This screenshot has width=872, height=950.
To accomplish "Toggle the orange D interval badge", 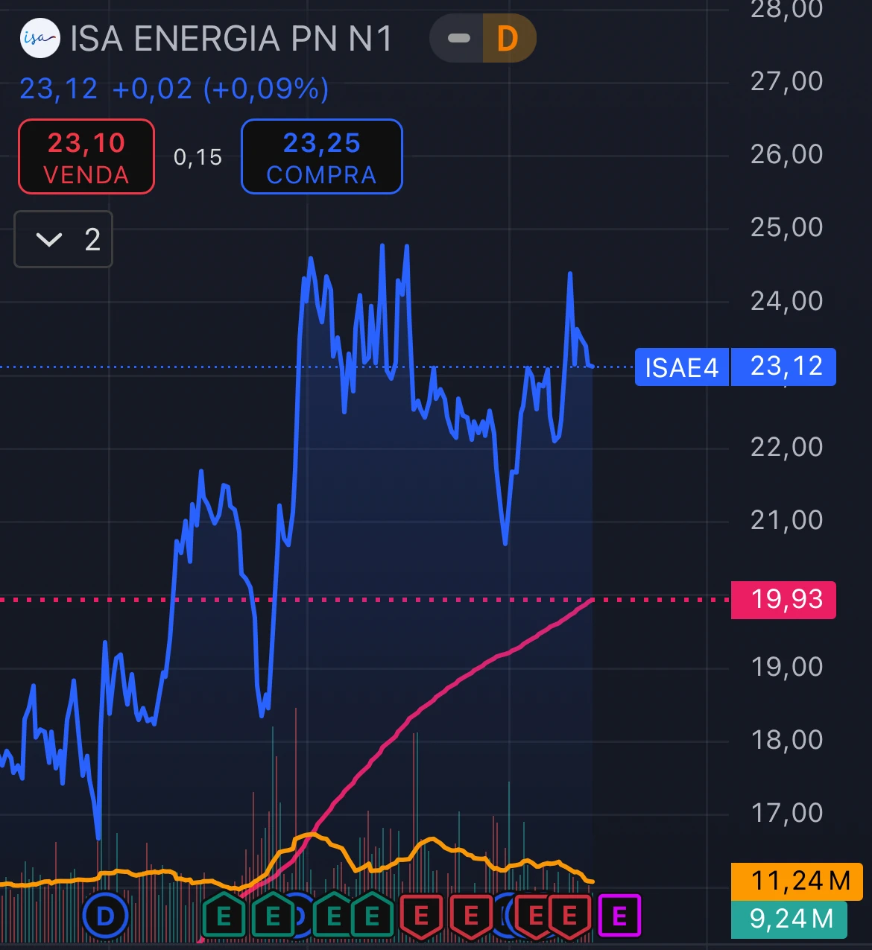I will click(x=508, y=38).
